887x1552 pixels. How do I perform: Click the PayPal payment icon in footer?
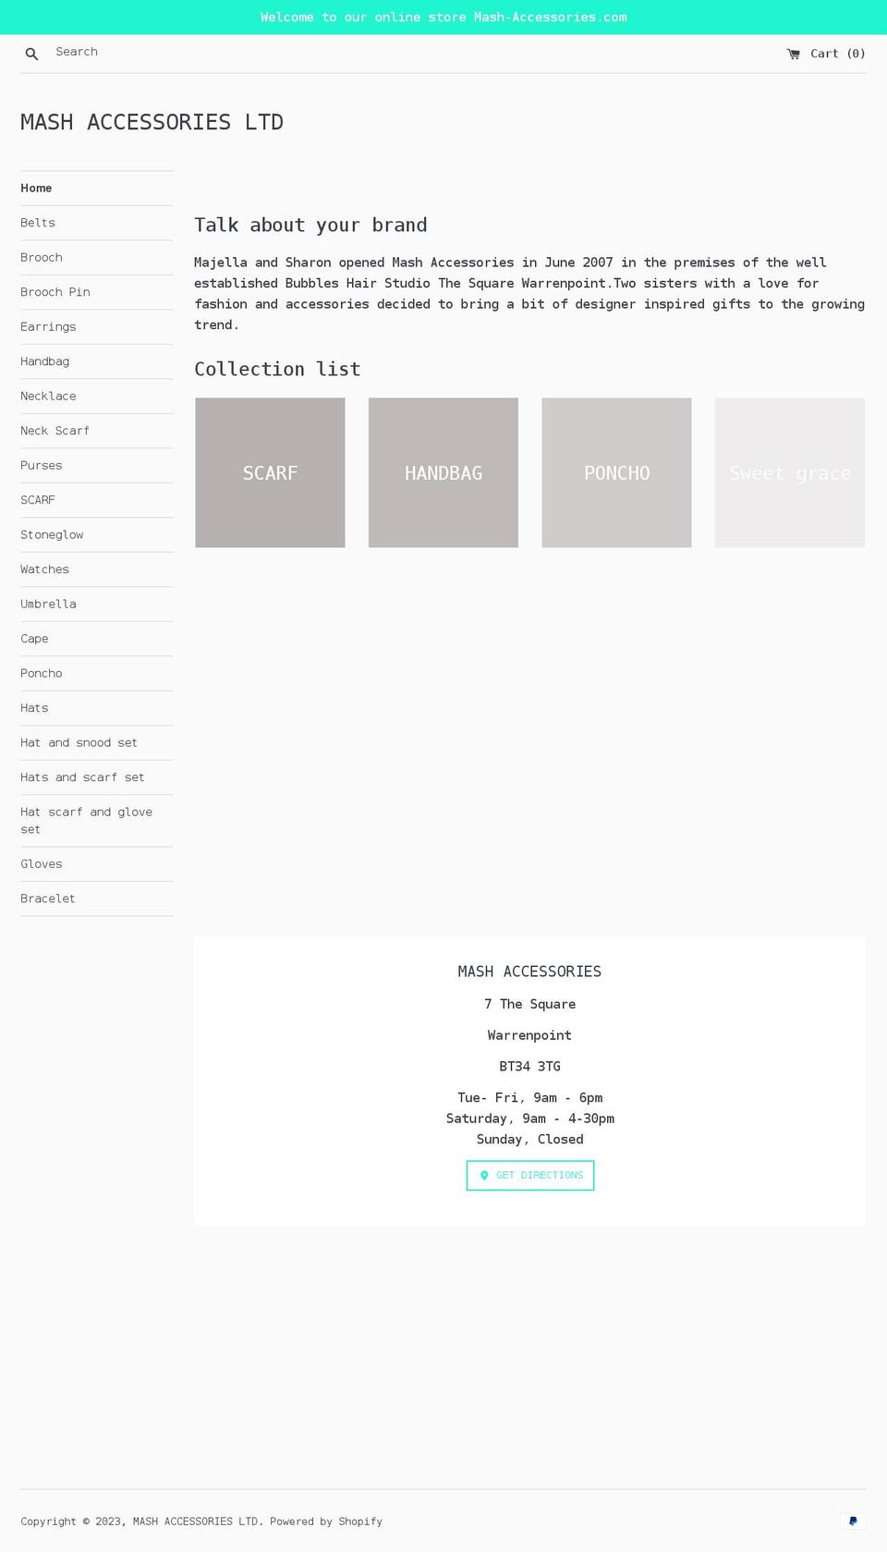pos(853,1521)
